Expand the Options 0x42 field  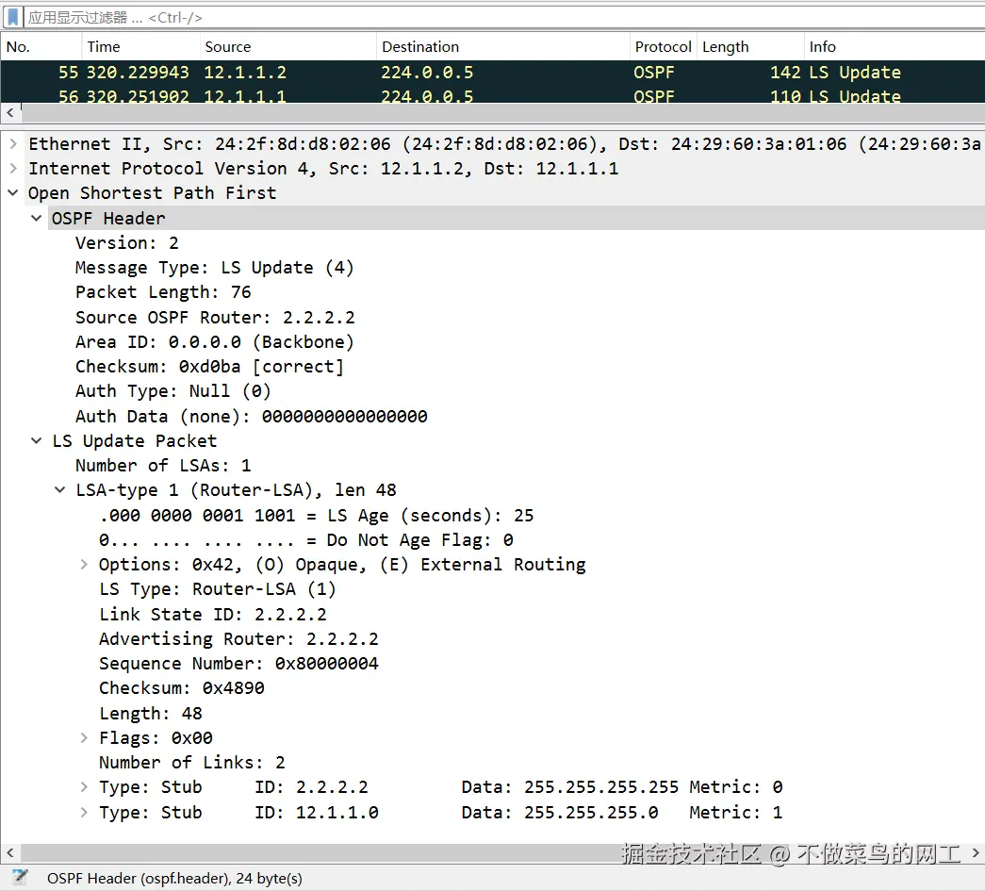85,564
